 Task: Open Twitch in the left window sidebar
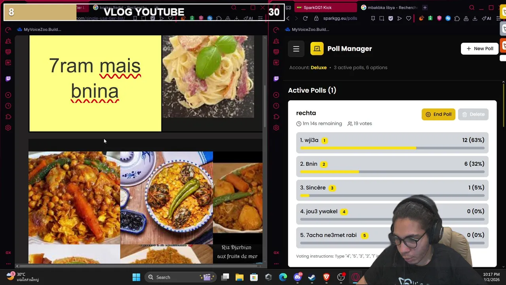tap(8, 78)
